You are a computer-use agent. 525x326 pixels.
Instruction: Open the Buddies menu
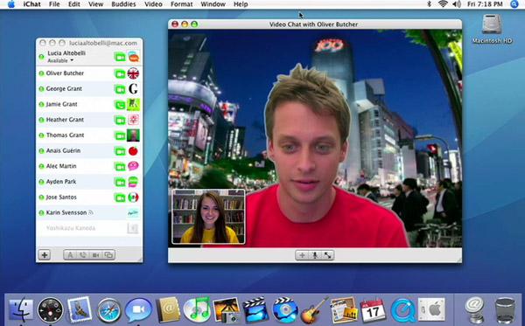point(123,4)
